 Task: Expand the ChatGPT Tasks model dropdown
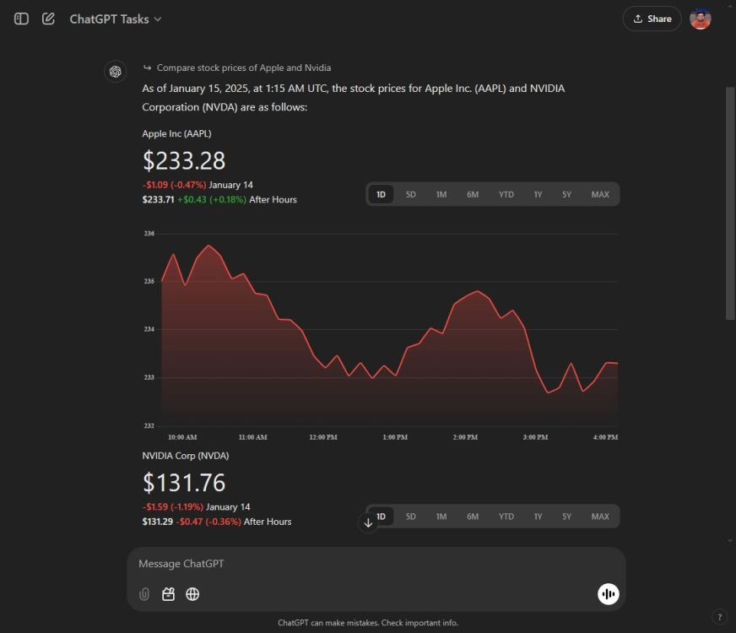coord(116,19)
